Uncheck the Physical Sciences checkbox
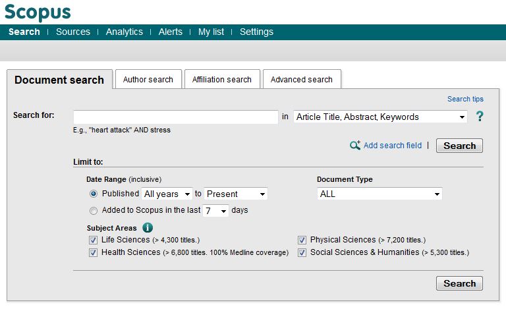 coord(302,240)
